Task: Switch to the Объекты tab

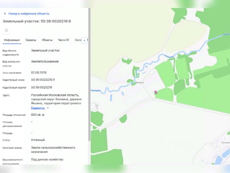Action: [47, 40]
